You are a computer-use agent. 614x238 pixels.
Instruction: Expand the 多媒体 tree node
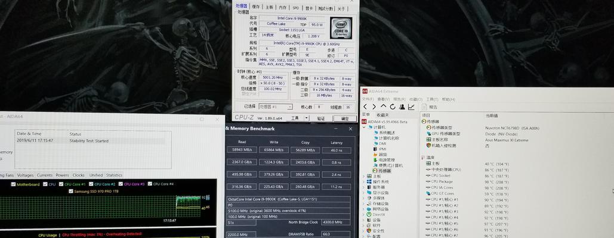(x=364, y=198)
